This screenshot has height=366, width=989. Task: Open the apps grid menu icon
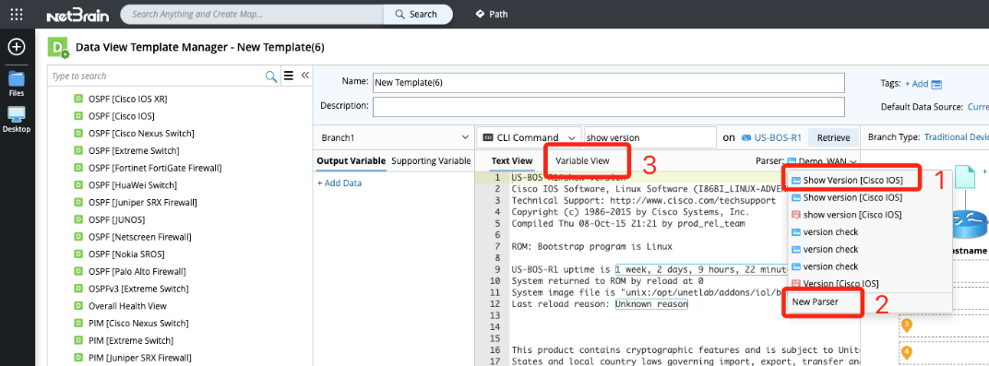pyautogui.click(x=17, y=14)
